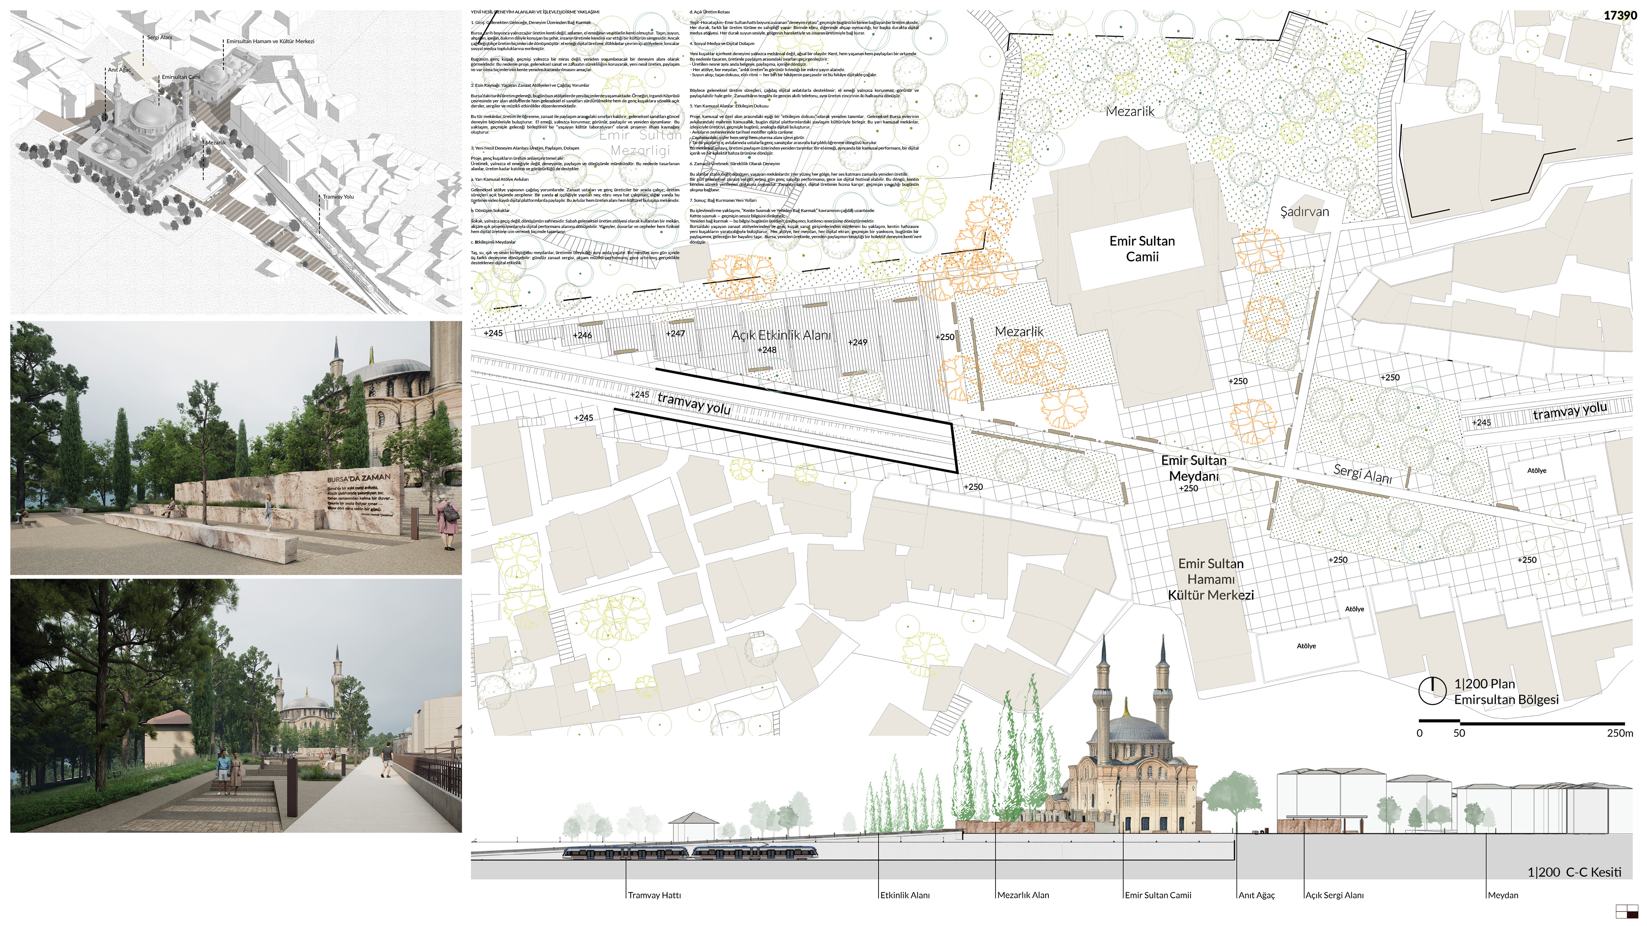Click the 'Tramvay Hattı' section label
Viewport: 1647px width, 926px height.
coord(654,895)
